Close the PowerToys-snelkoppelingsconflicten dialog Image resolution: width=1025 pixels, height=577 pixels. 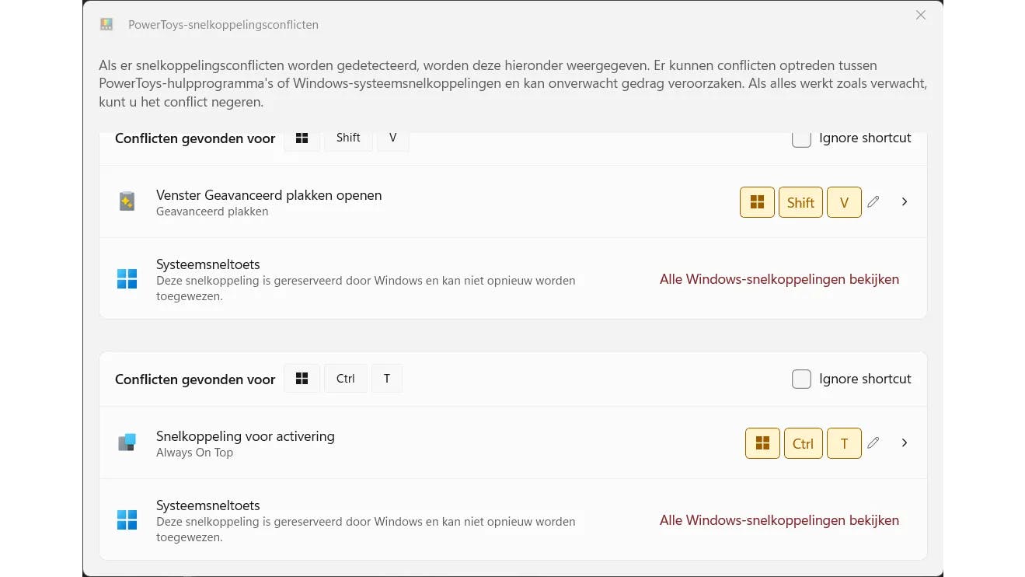pos(921,16)
